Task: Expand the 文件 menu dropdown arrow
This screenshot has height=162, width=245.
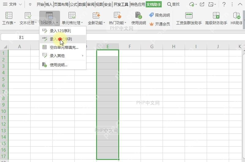Action: pos(20,5)
